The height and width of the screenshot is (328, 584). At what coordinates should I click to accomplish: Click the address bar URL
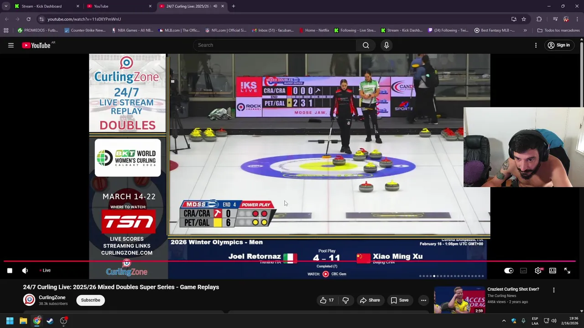[84, 19]
